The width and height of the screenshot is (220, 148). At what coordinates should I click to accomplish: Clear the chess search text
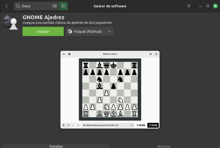pyautogui.click(x=54, y=6)
